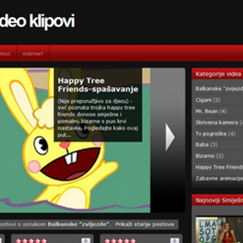
Task: Open the Happy Tree Friends-spašavanje title
Action: 98,85
